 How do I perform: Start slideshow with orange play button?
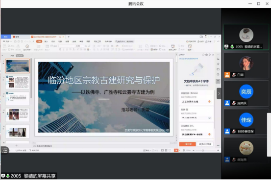point(176,150)
